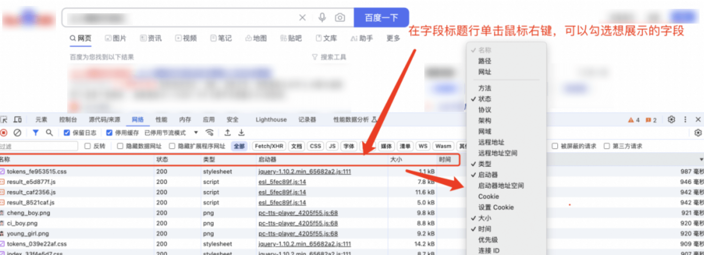Toggle the 停用缓存 checkbox
The image size is (704, 255).
click(x=109, y=133)
